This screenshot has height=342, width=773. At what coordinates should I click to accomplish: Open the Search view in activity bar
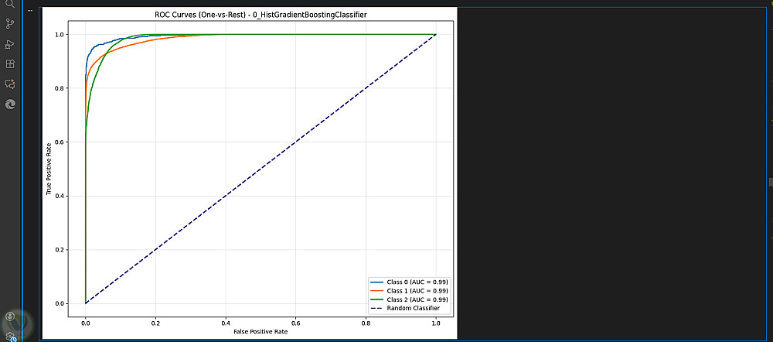click(x=10, y=4)
